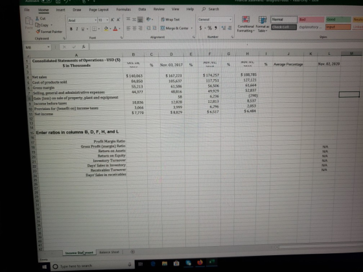Open Conditional Formatting
Screen dimensions: 363x272
(246, 25)
